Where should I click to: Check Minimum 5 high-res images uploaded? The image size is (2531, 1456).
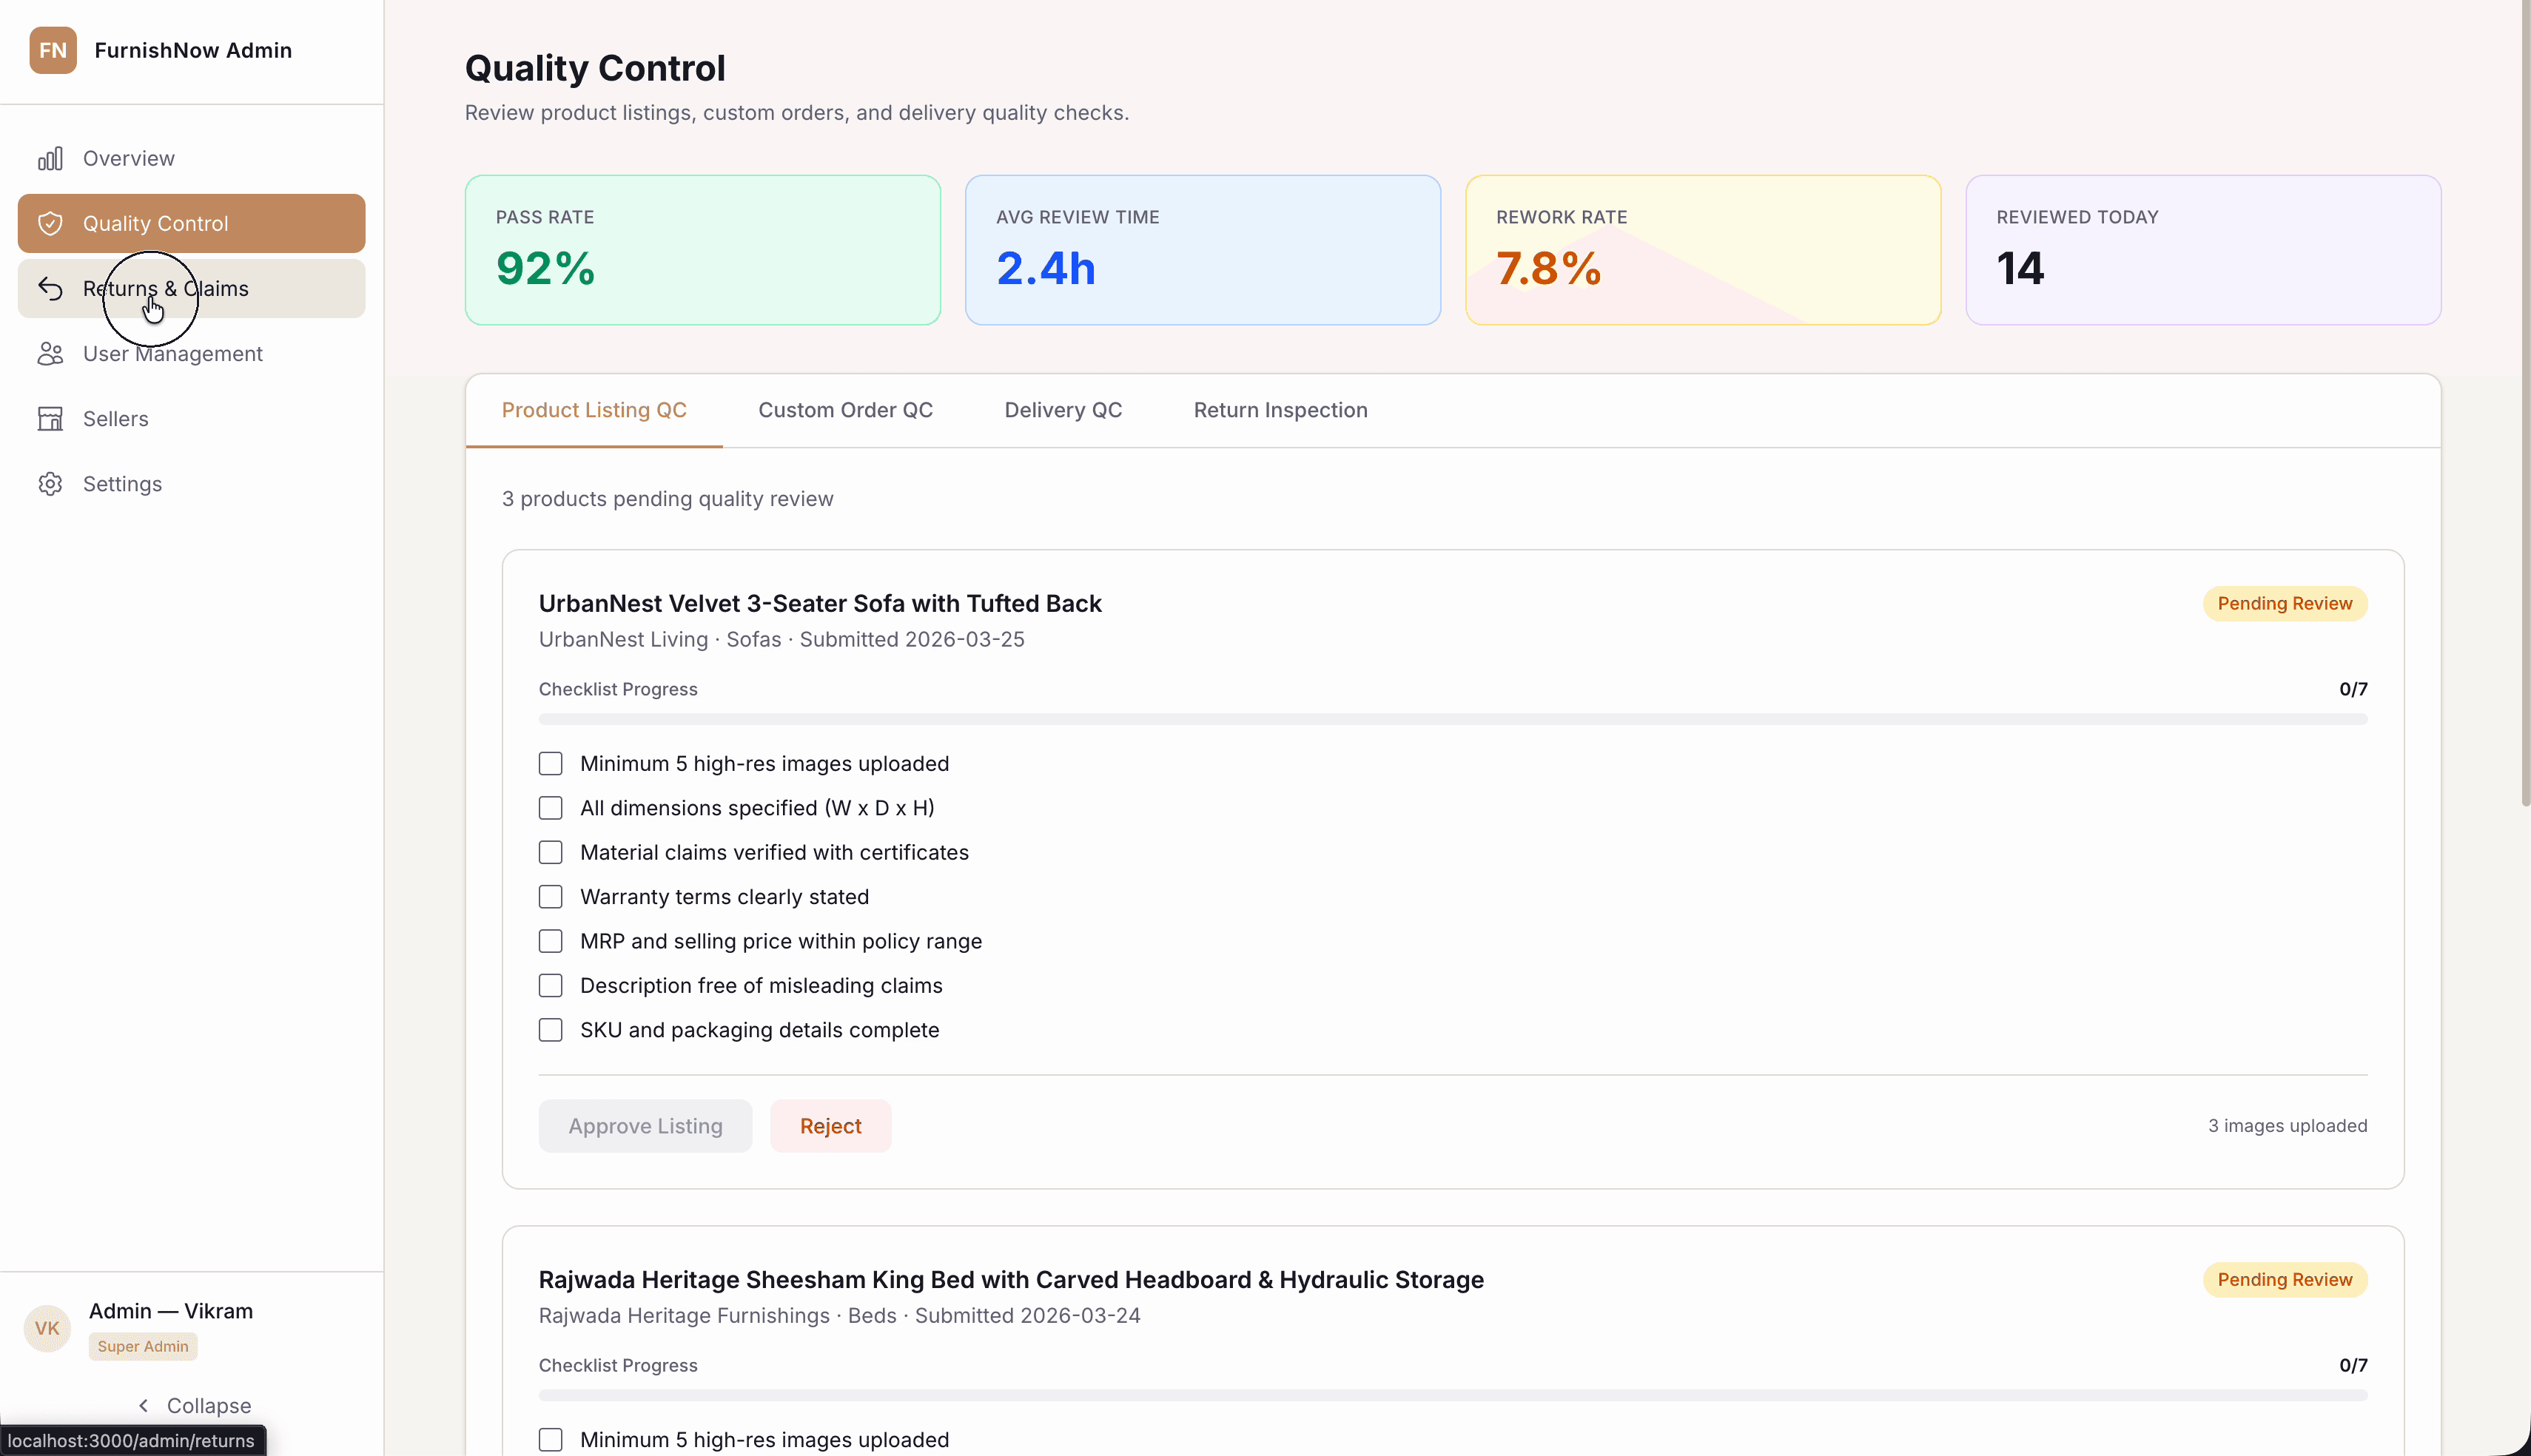tap(550, 762)
